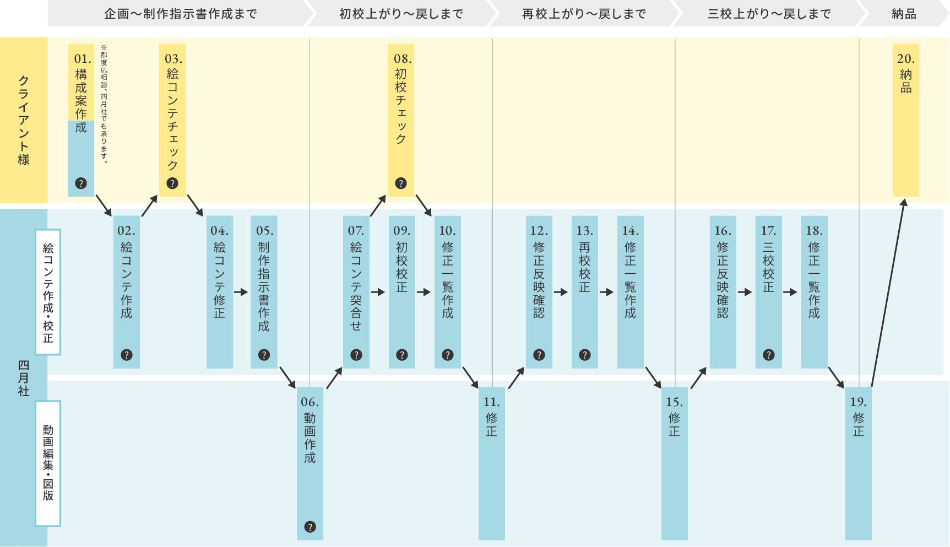This screenshot has width=950, height=547.
Task: Click question mark on step 17 三校校正
Action: click(x=769, y=355)
